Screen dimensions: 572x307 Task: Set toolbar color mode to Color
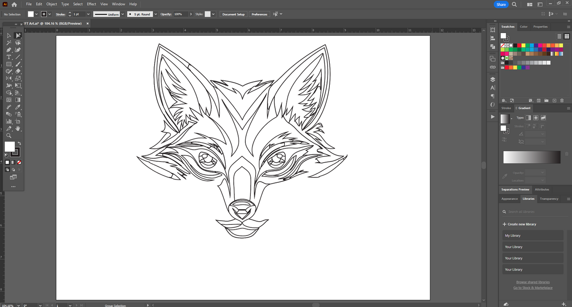point(7,162)
